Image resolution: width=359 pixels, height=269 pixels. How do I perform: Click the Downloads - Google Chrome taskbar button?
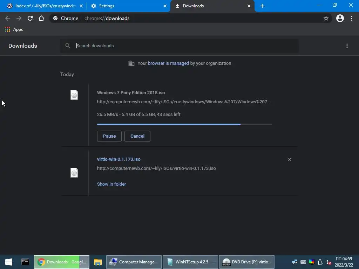click(62, 262)
